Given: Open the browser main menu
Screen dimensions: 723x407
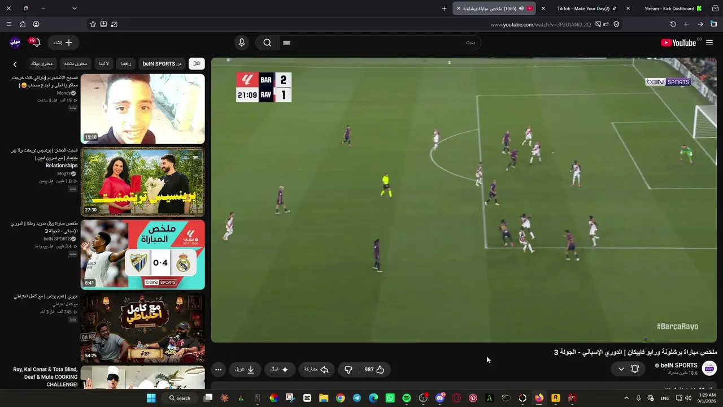Looking at the screenshot, I should click(x=8, y=24).
